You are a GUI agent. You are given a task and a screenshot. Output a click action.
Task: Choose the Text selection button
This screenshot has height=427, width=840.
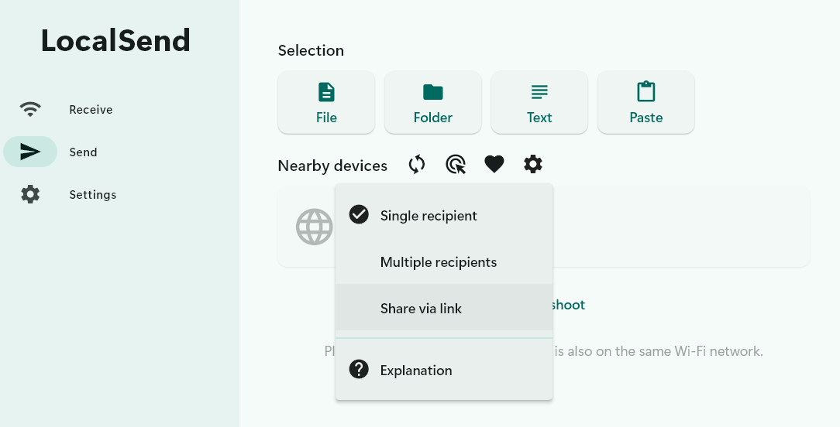539,103
